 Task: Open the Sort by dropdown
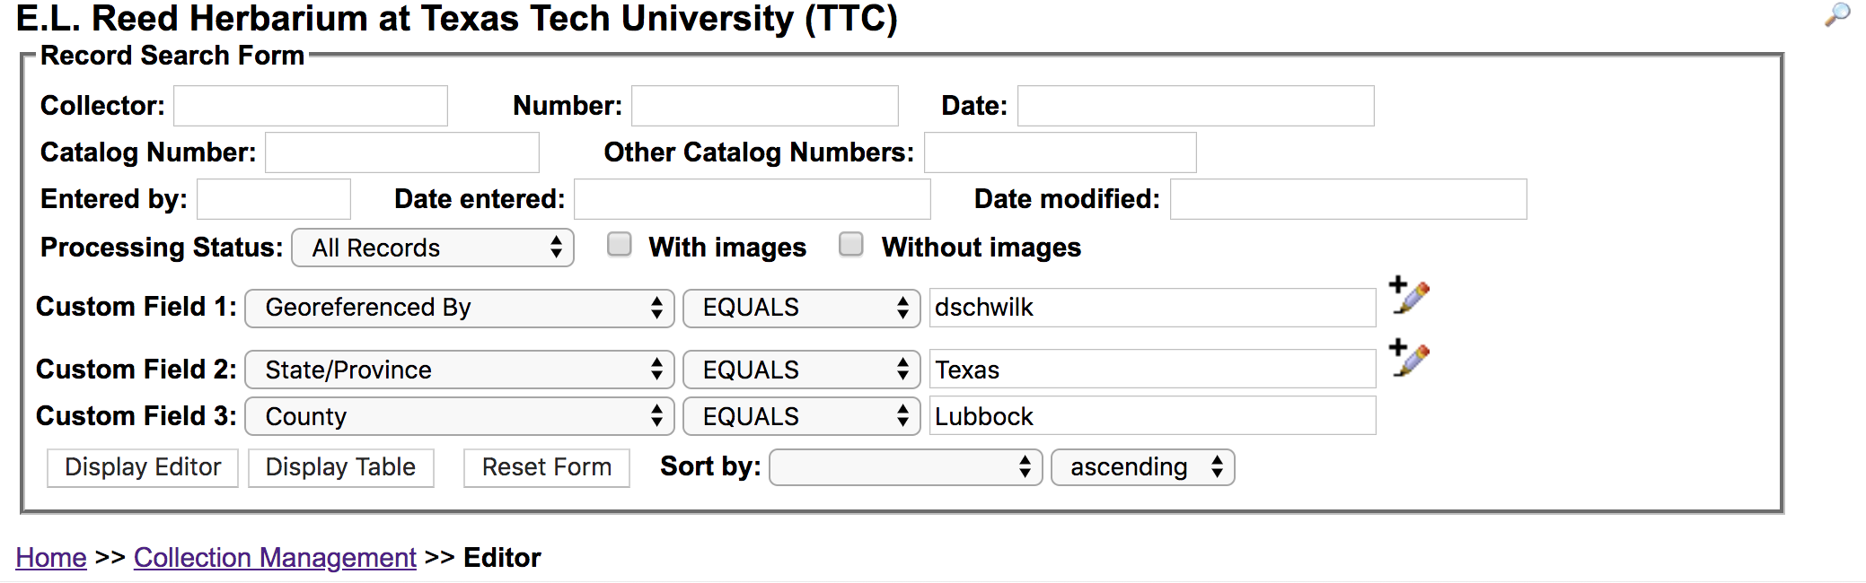tap(905, 467)
